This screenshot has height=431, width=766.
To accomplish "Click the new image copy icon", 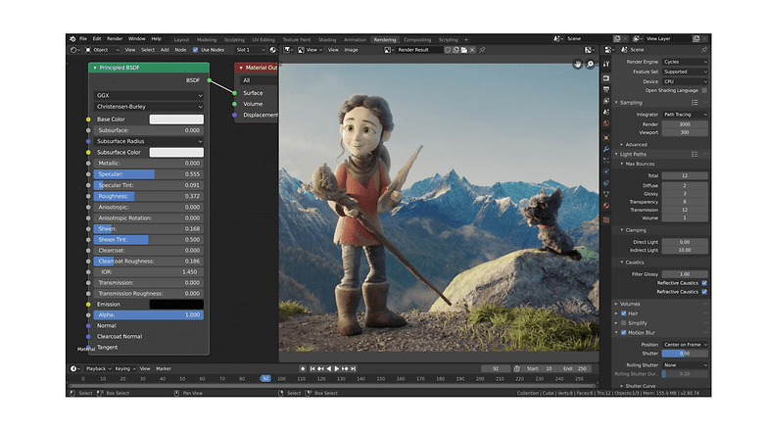I will (x=455, y=50).
